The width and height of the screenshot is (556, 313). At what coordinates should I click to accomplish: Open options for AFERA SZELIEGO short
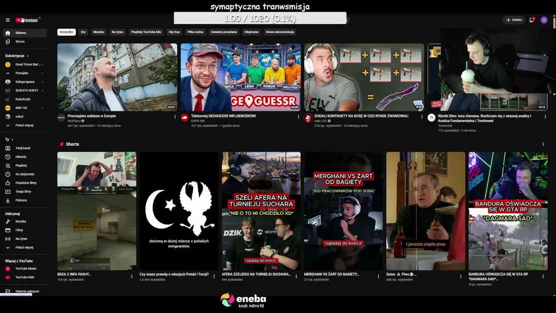[x=296, y=276]
